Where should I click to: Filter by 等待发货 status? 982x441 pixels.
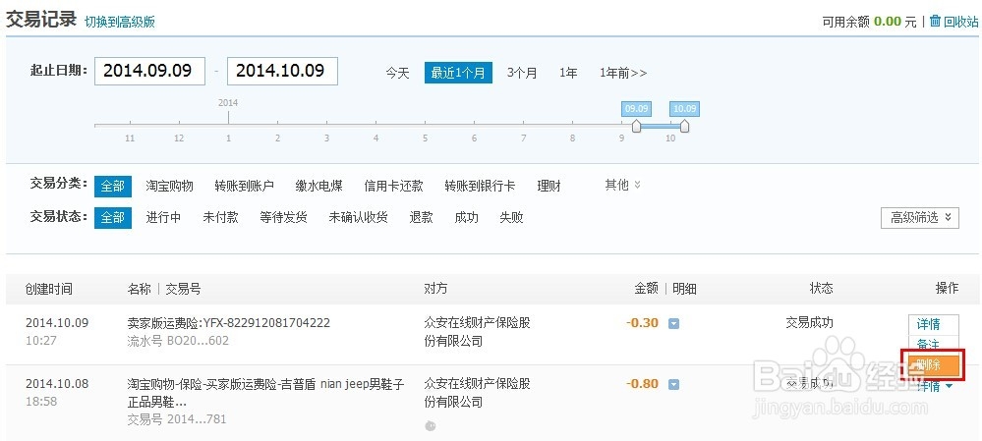tap(283, 217)
